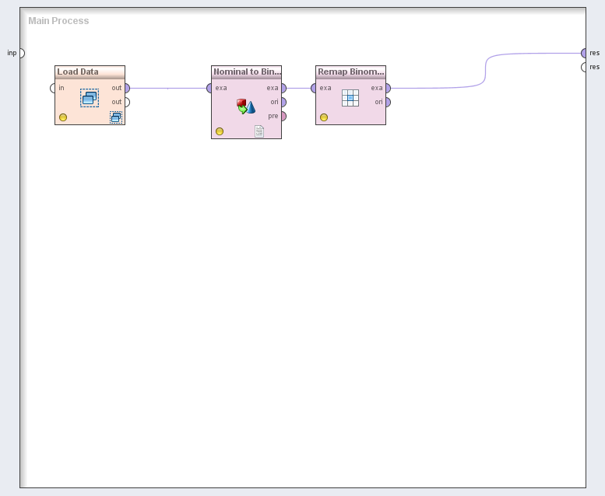Click the document icon in Nominal to Binominal
This screenshot has height=496, width=605.
point(259,131)
